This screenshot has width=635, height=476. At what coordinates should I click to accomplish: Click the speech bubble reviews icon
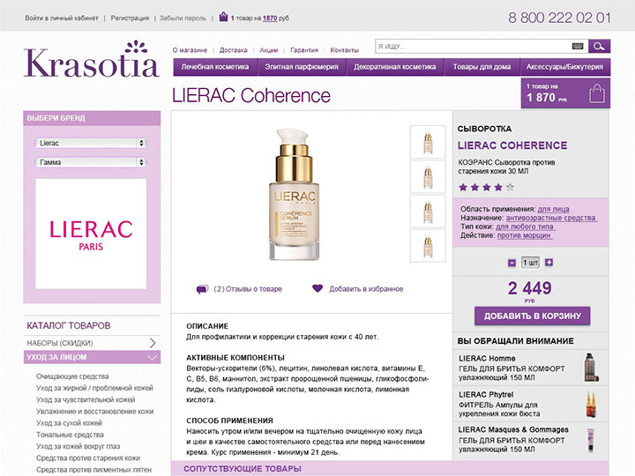(202, 289)
